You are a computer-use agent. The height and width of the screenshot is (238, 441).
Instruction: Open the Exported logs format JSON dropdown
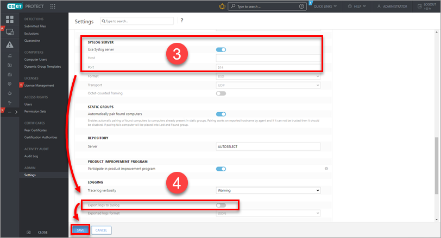pyautogui.click(x=268, y=213)
